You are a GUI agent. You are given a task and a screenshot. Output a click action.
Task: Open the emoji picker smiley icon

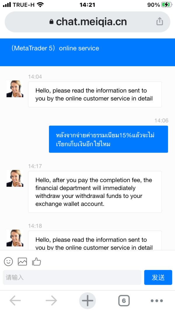coord(8,261)
